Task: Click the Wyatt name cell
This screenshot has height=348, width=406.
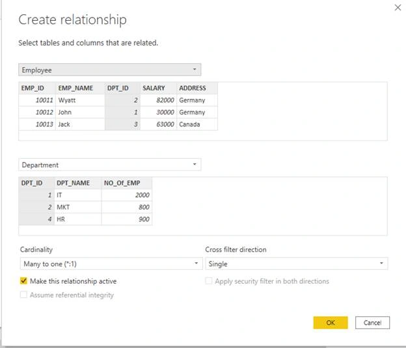Action: pos(80,100)
